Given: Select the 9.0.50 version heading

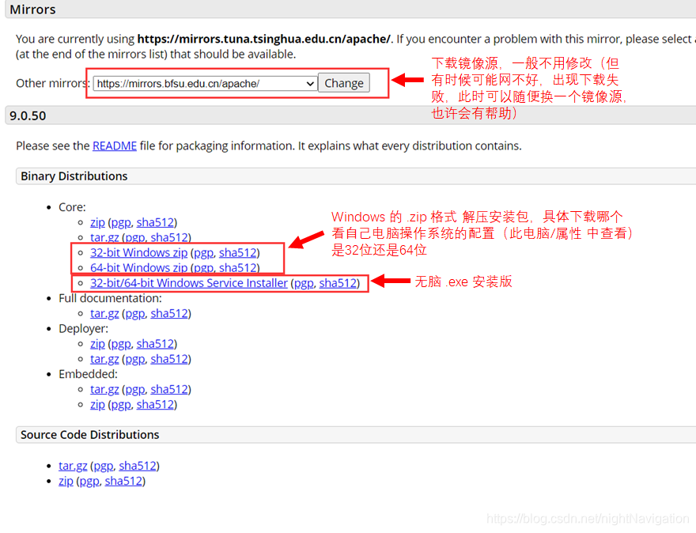Looking at the screenshot, I should click(28, 115).
